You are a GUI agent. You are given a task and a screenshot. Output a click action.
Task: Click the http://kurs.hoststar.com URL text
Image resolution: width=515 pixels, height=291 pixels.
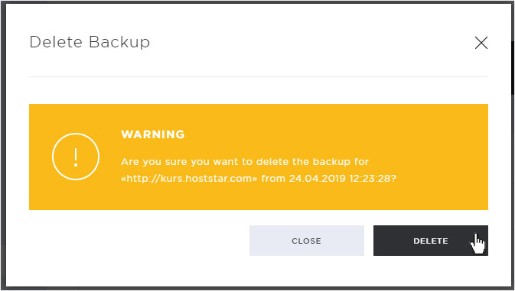coord(189,179)
